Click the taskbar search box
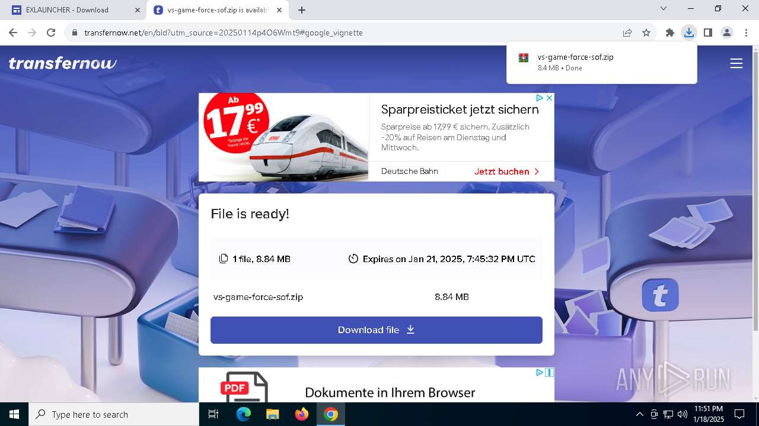 (x=114, y=414)
